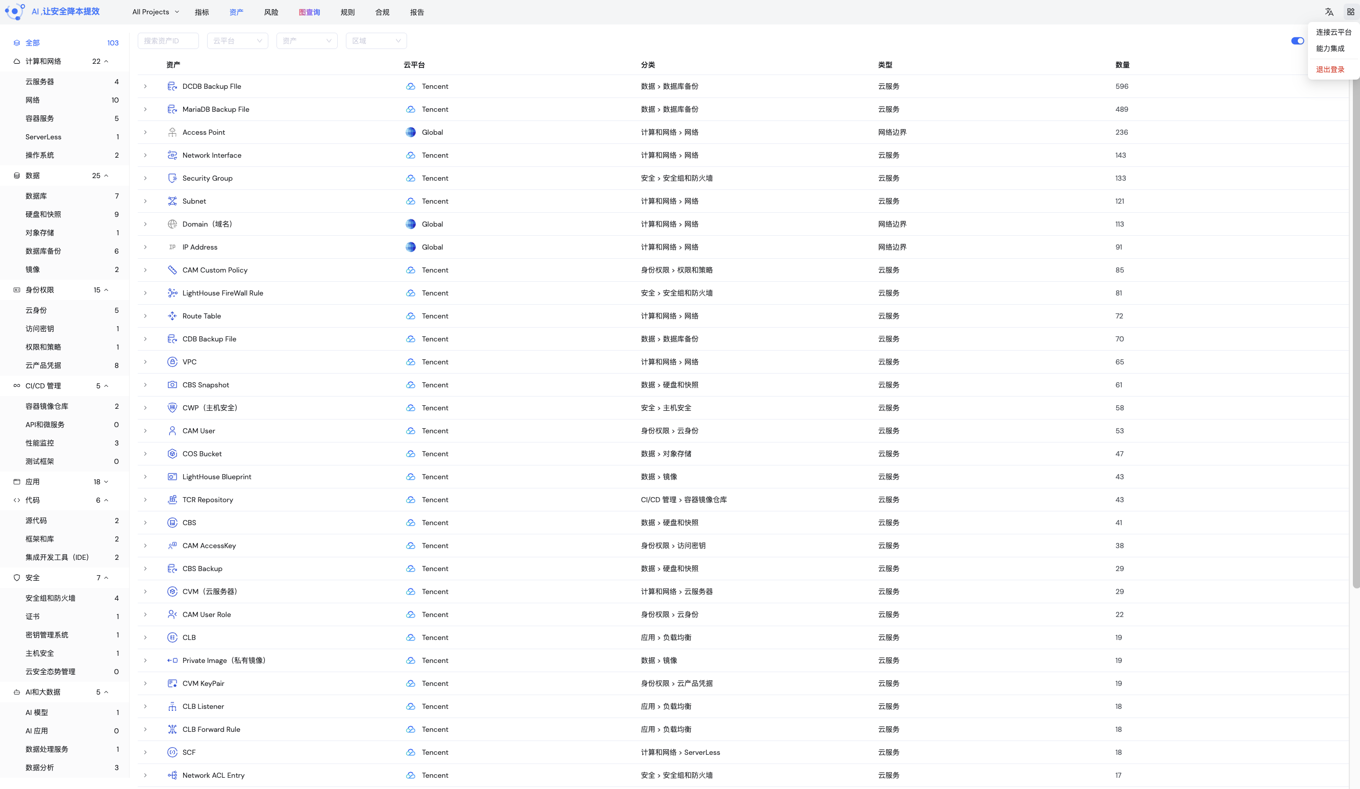Click the language translation icon
The width and height of the screenshot is (1360, 789).
1329,12
